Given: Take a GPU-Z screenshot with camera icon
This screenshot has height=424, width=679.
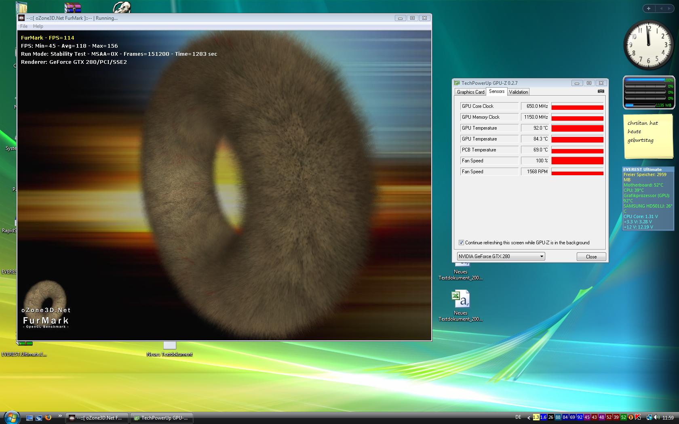Looking at the screenshot, I should coord(601,91).
